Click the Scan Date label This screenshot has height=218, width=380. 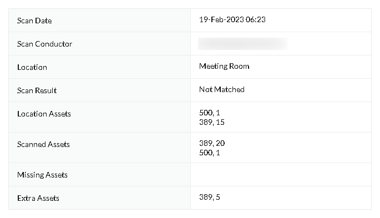coord(34,21)
